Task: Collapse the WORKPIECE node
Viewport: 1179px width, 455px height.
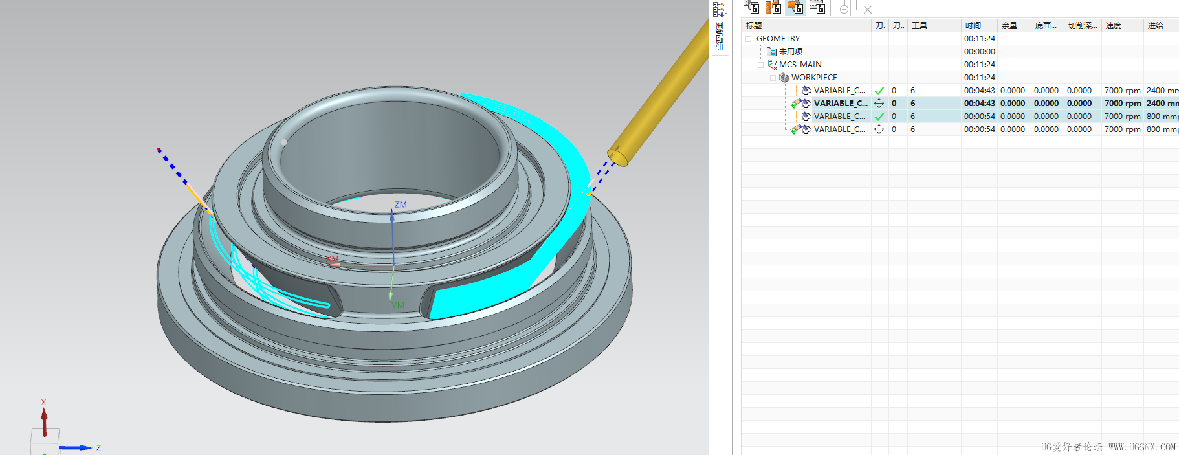Action: pyautogui.click(x=773, y=78)
